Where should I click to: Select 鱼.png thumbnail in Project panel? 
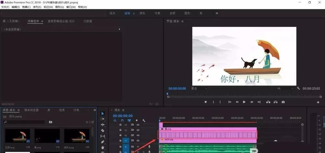(47, 136)
